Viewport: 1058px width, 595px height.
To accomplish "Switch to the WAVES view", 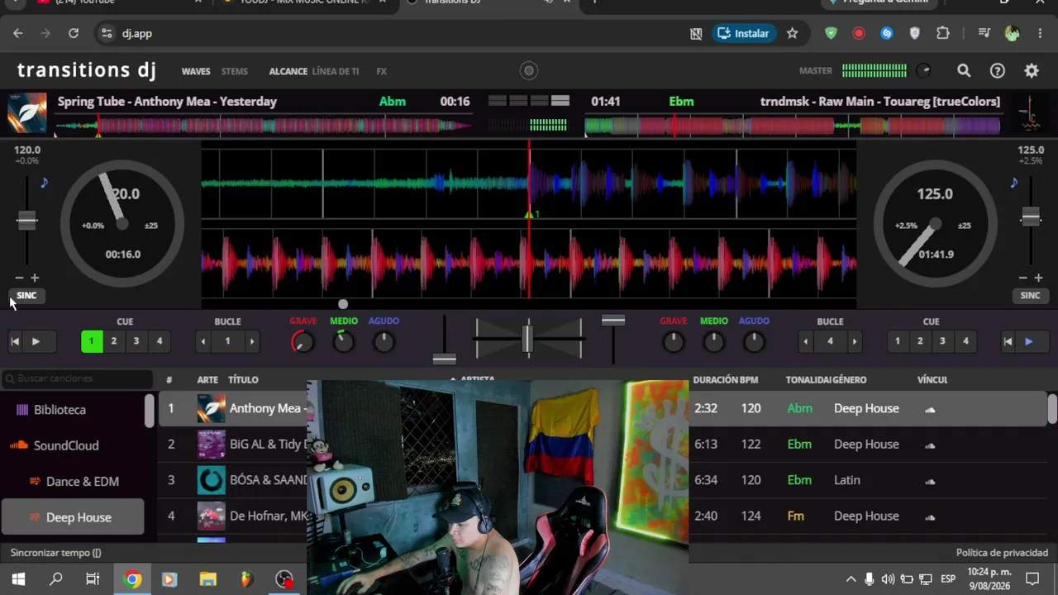I will point(196,72).
